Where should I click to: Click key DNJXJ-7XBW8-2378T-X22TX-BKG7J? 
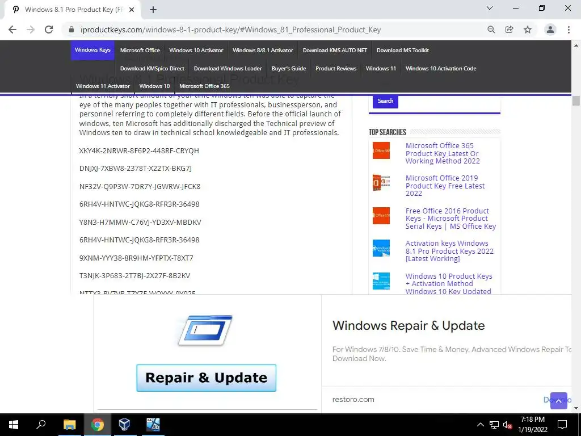[135, 169]
